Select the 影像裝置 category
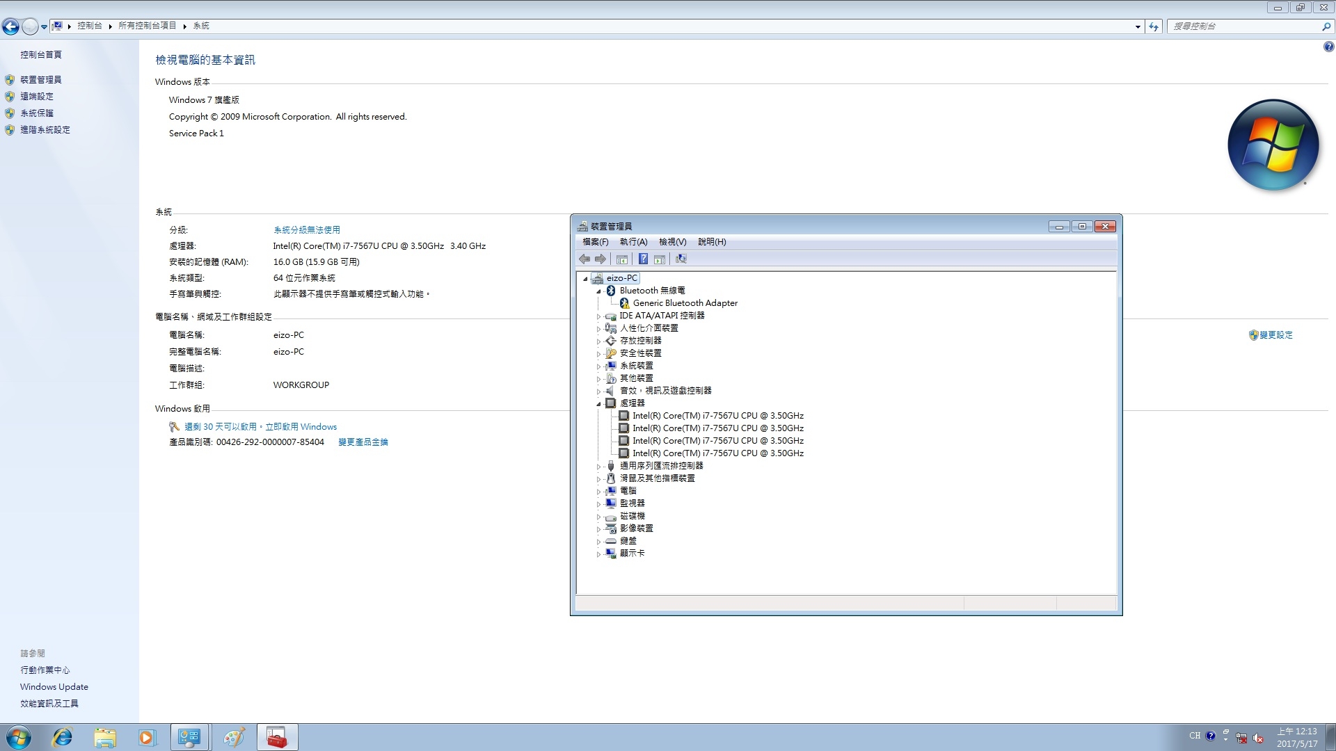This screenshot has width=1336, height=751. [636, 528]
